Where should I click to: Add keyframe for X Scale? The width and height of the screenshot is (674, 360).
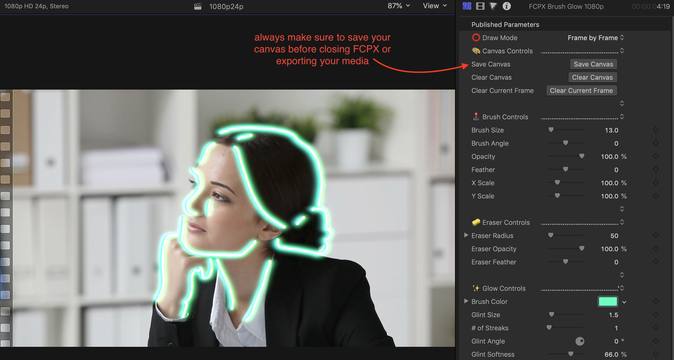coord(656,183)
